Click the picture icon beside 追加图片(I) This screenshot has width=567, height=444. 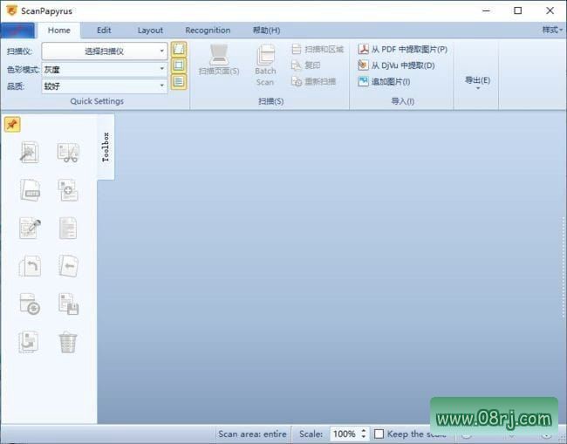click(x=363, y=81)
